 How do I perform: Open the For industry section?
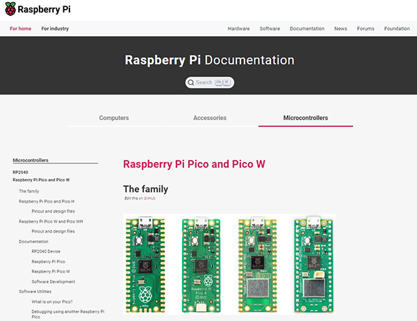pyautogui.click(x=55, y=28)
